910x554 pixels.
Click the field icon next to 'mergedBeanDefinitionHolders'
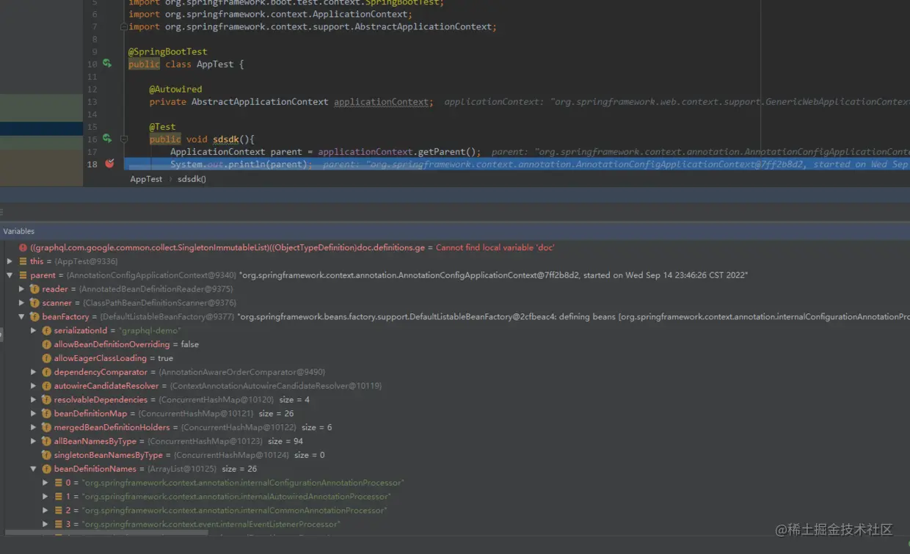(46, 427)
